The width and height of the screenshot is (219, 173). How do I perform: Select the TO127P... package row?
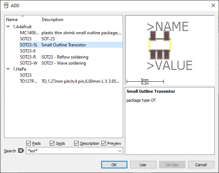[x=70, y=81]
